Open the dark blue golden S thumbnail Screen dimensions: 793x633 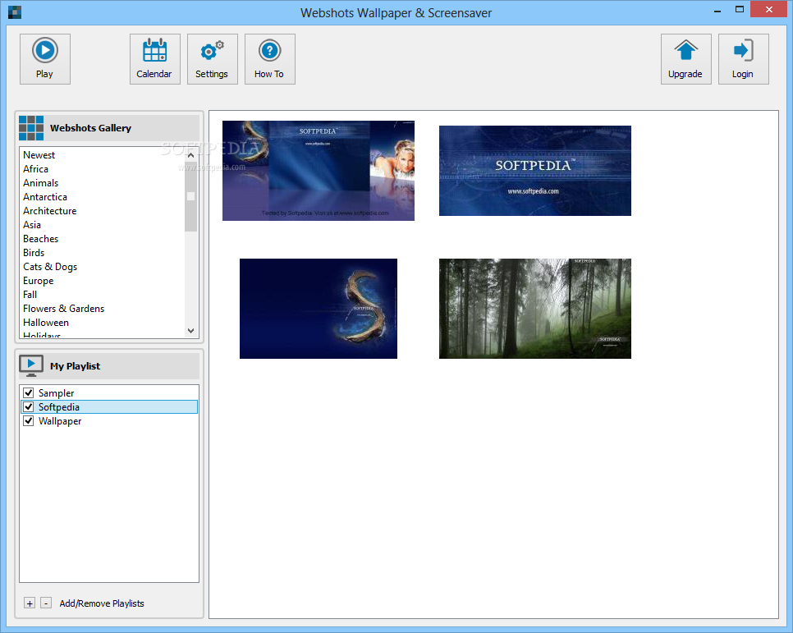319,309
